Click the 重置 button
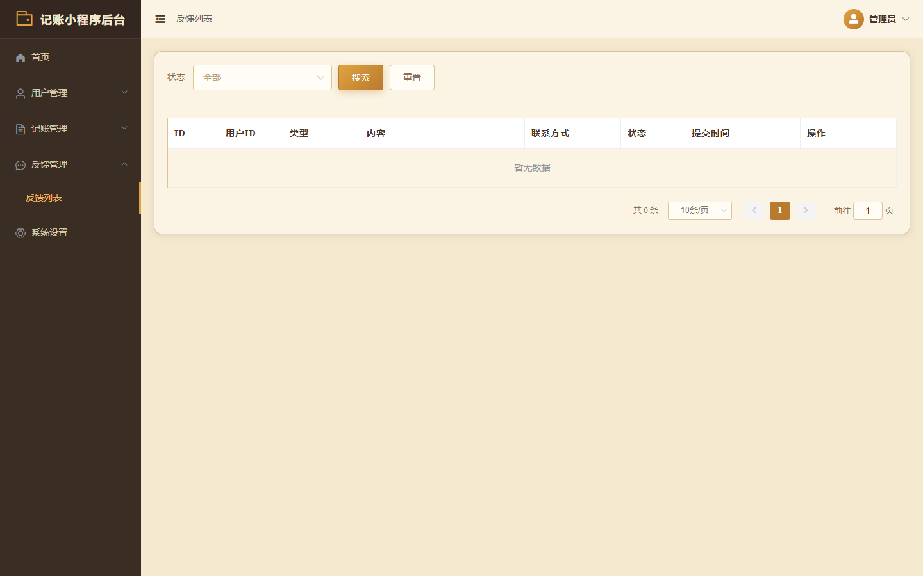The width and height of the screenshot is (923, 576). [x=412, y=77]
